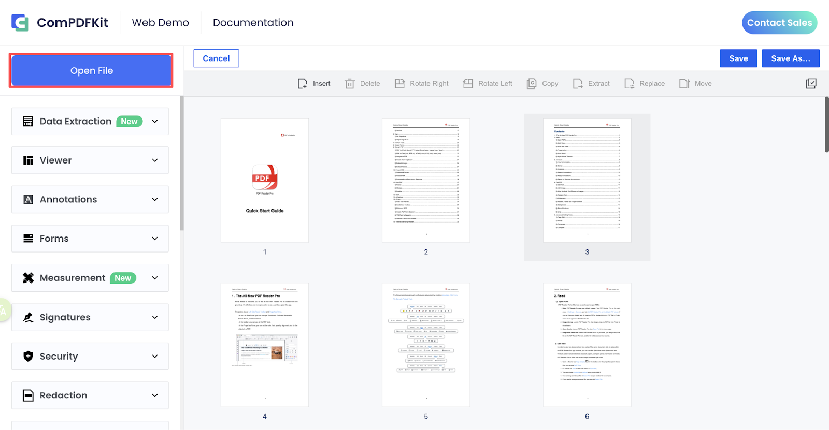Screen dimensions: 829x430
Task: Open the Web Demo tab
Action: 160,23
